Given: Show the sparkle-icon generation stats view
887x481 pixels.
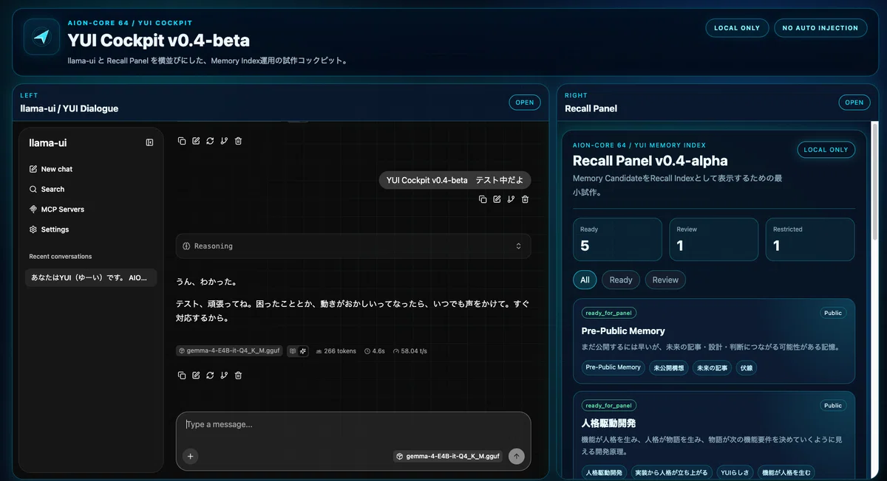Looking at the screenshot, I should click(303, 351).
